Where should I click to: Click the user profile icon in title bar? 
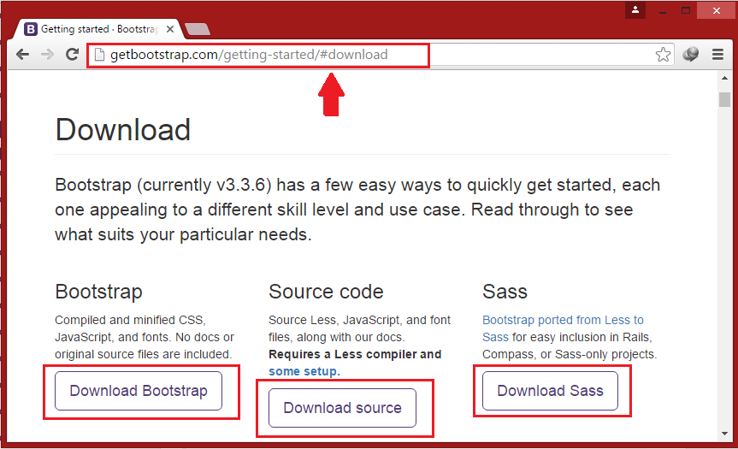click(635, 10)
